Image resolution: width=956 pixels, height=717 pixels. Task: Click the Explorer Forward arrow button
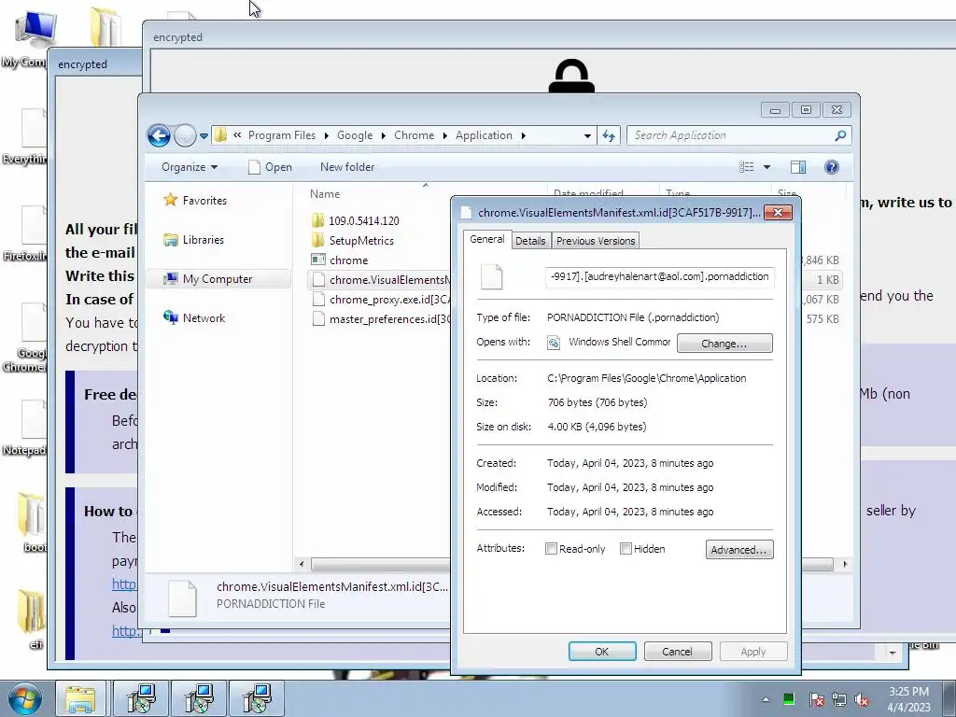pos(185,135)
